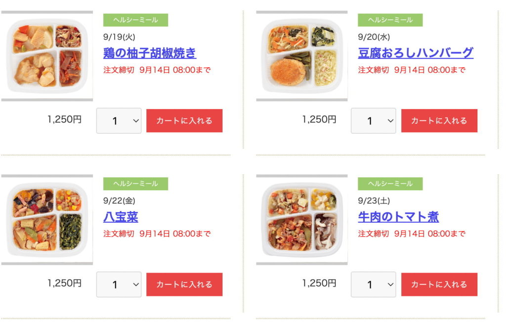
Task: Select the ヘルシーミール badge on the 9/20 meal
Action: (390, 20)
